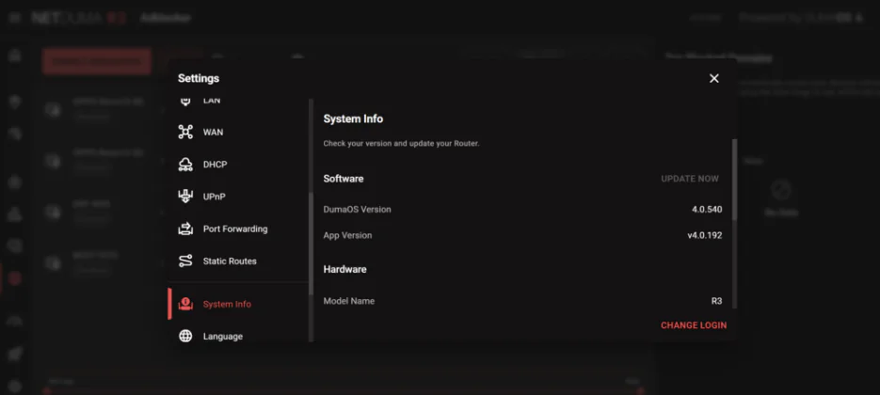Select the App Version label
Viewport: 880px width, 395px height.
tap(347, 236)
